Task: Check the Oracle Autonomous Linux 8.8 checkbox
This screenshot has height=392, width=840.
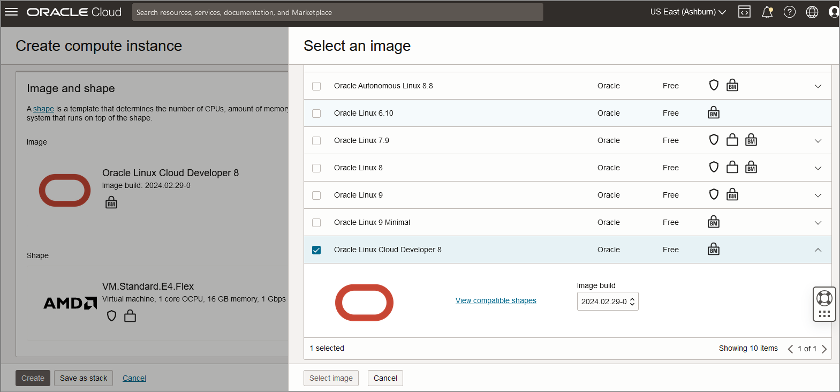Action: 316,86
